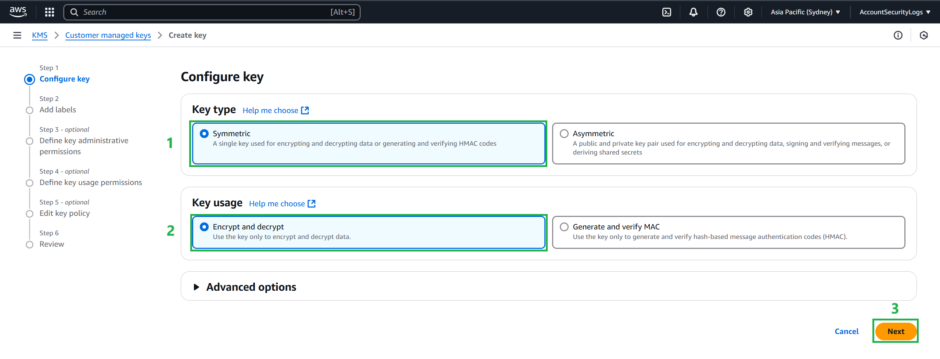940x359 pixels.
Task: Select the Asymmetric key type
Action: click(564, 134)
